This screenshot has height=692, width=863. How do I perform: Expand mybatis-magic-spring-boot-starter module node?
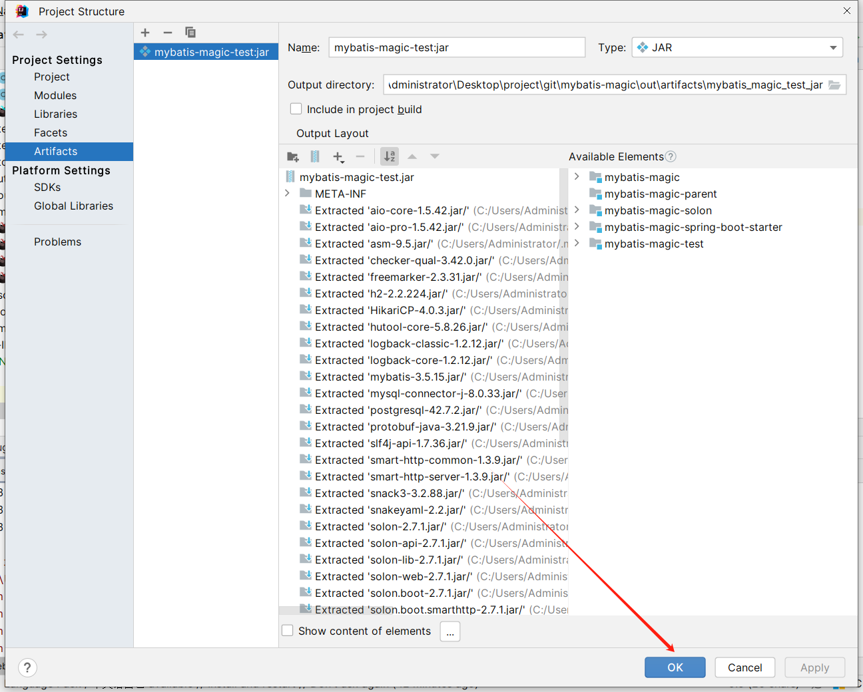click(x=577, y=227)
